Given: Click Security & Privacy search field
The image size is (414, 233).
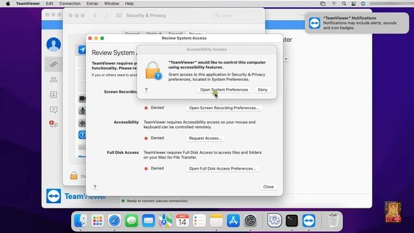Looking at the screenshot, I should click(236, 16).
